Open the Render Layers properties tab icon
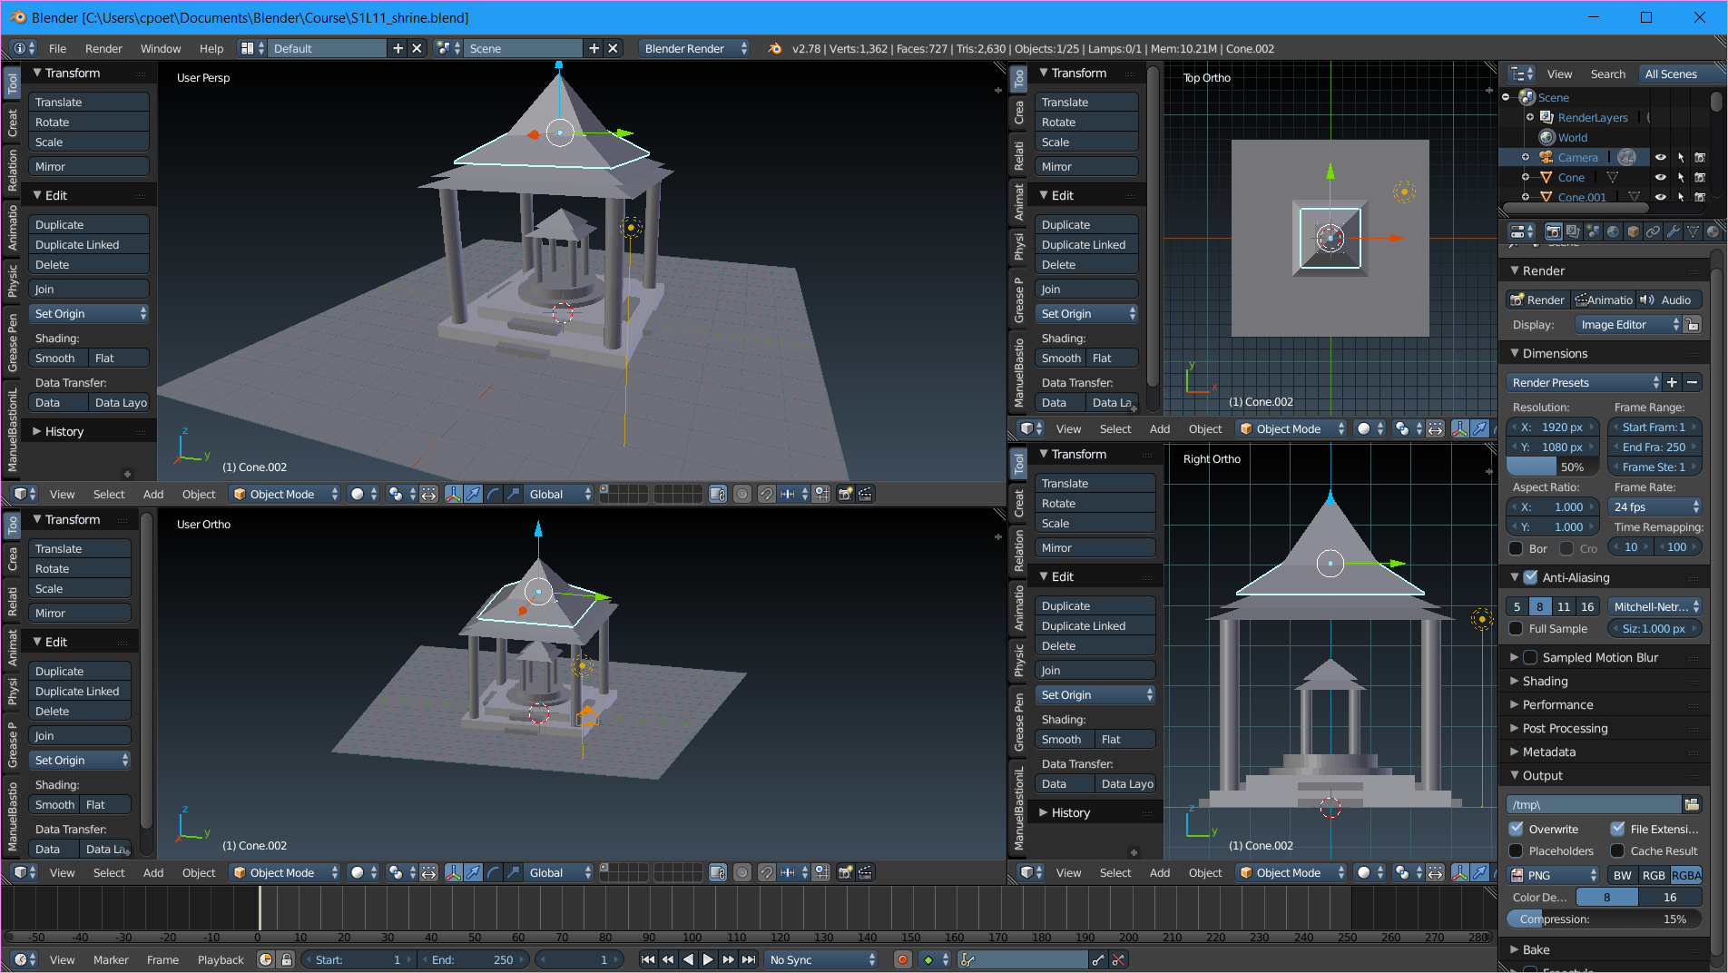 tap(1573, 231)
